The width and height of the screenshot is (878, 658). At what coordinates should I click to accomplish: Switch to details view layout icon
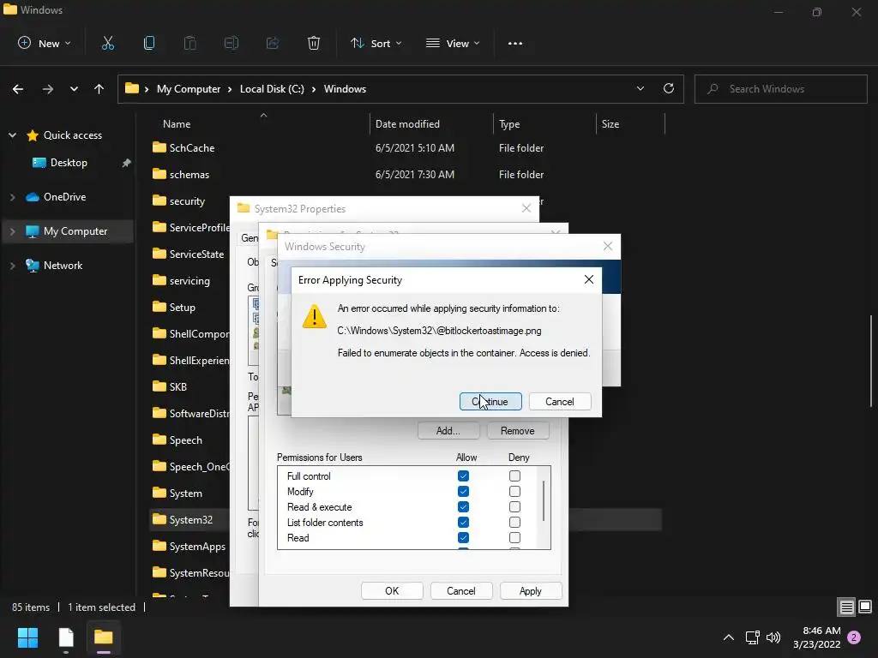pyautogui.click(x=846, y=607)
